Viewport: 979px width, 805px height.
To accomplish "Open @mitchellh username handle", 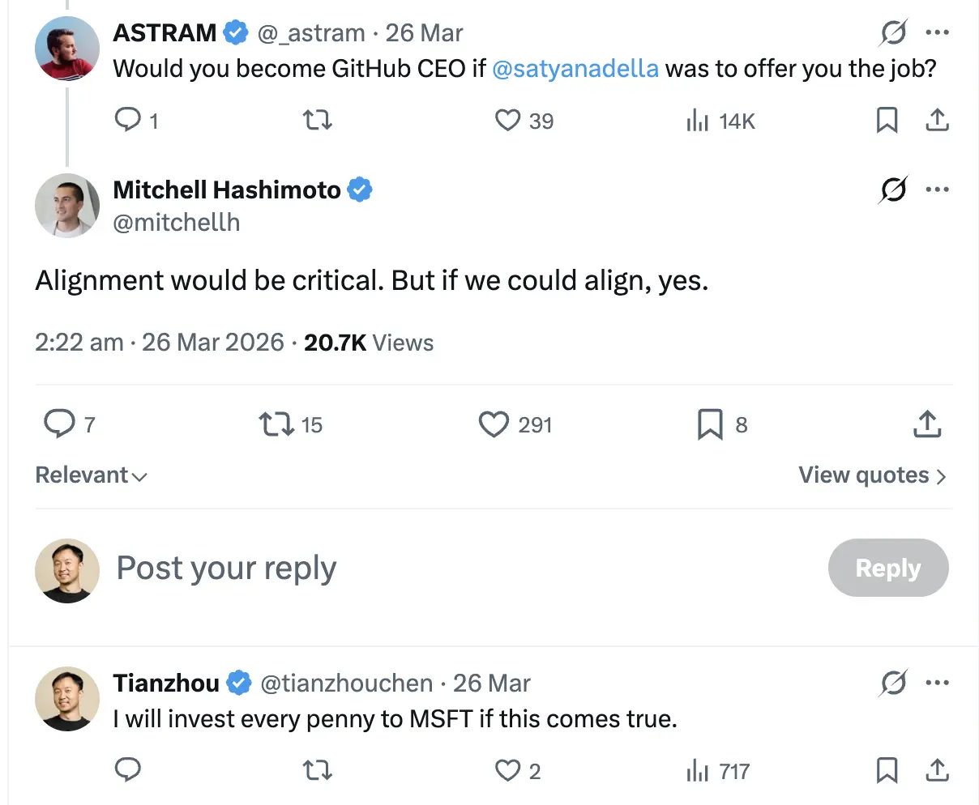I will 177,222.
